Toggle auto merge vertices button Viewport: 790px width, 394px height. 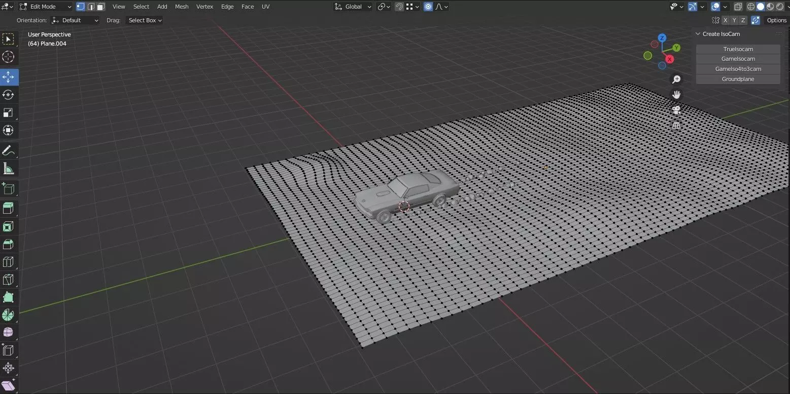click(x=755, y=20)
